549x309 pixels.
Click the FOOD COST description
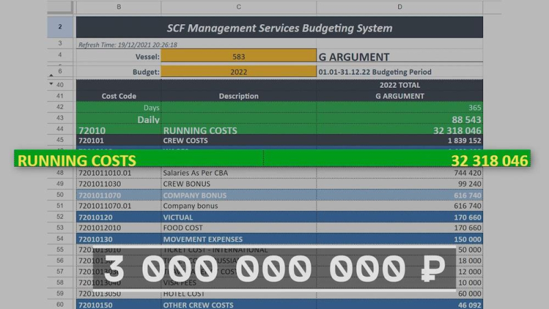click(183, 228)
